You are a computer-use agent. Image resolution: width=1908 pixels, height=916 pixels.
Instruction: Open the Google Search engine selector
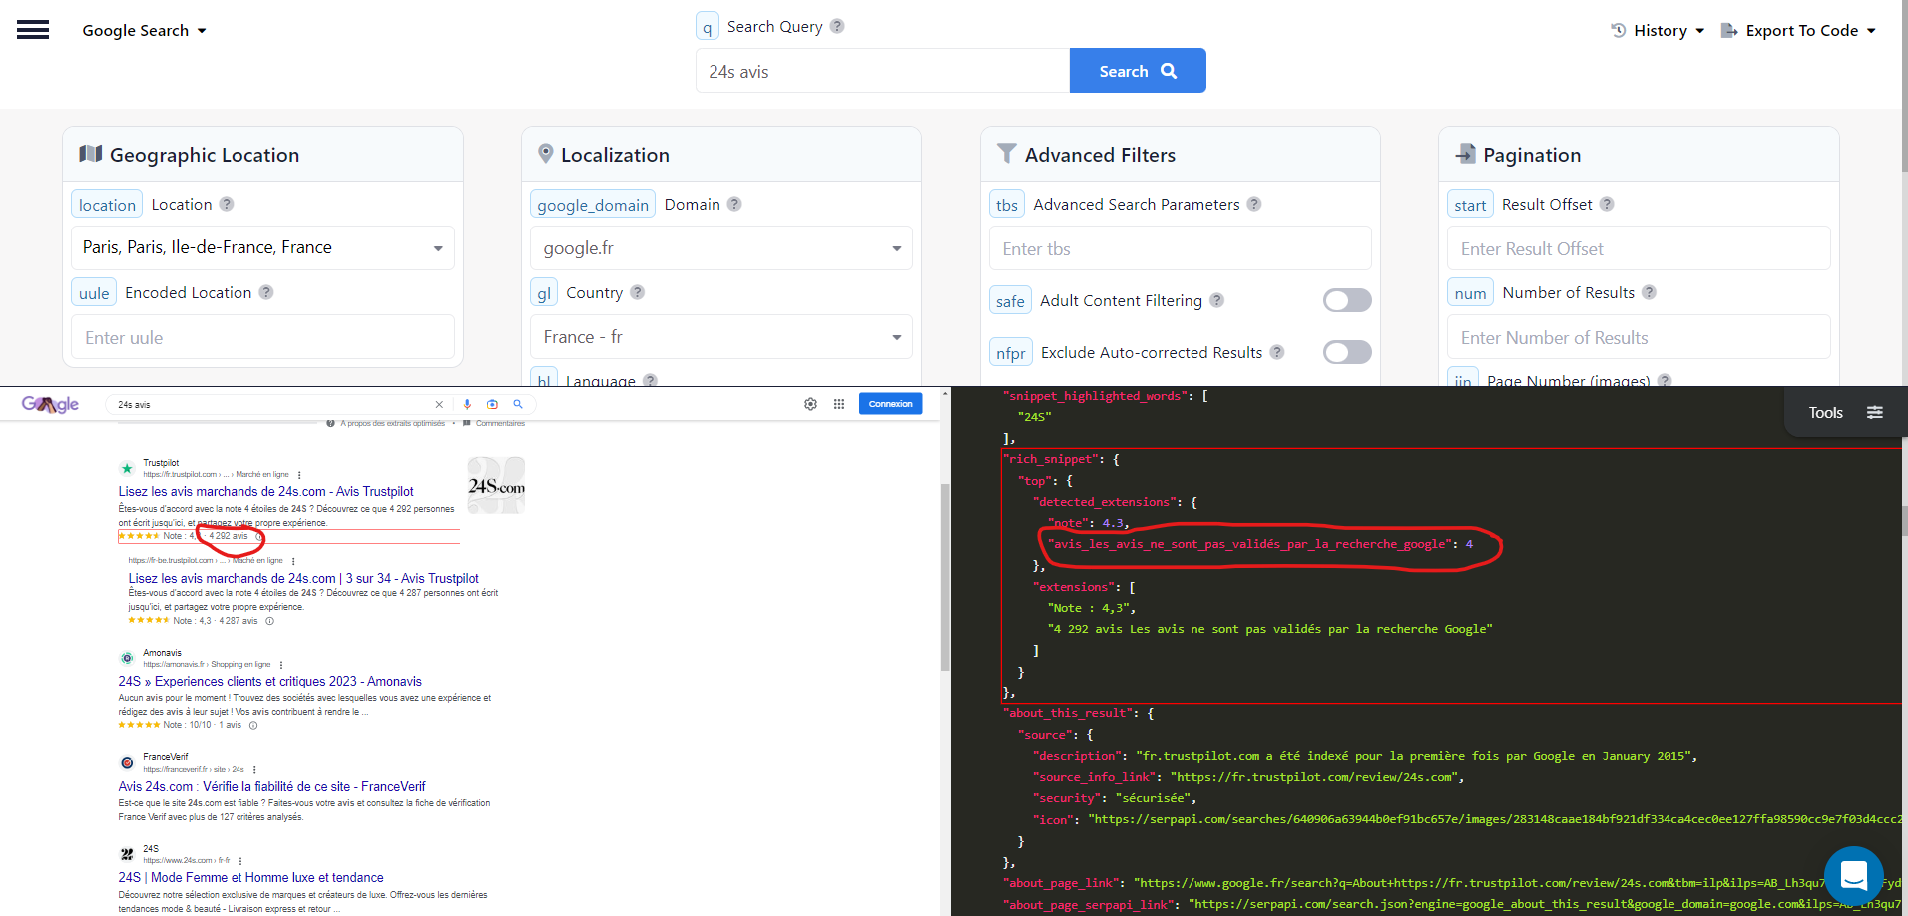(144, 30)
